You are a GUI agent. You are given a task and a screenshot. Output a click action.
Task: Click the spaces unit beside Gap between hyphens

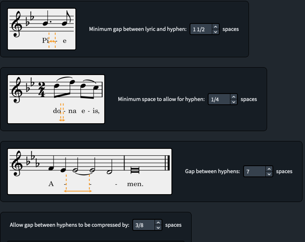click(x=284, y=172)
